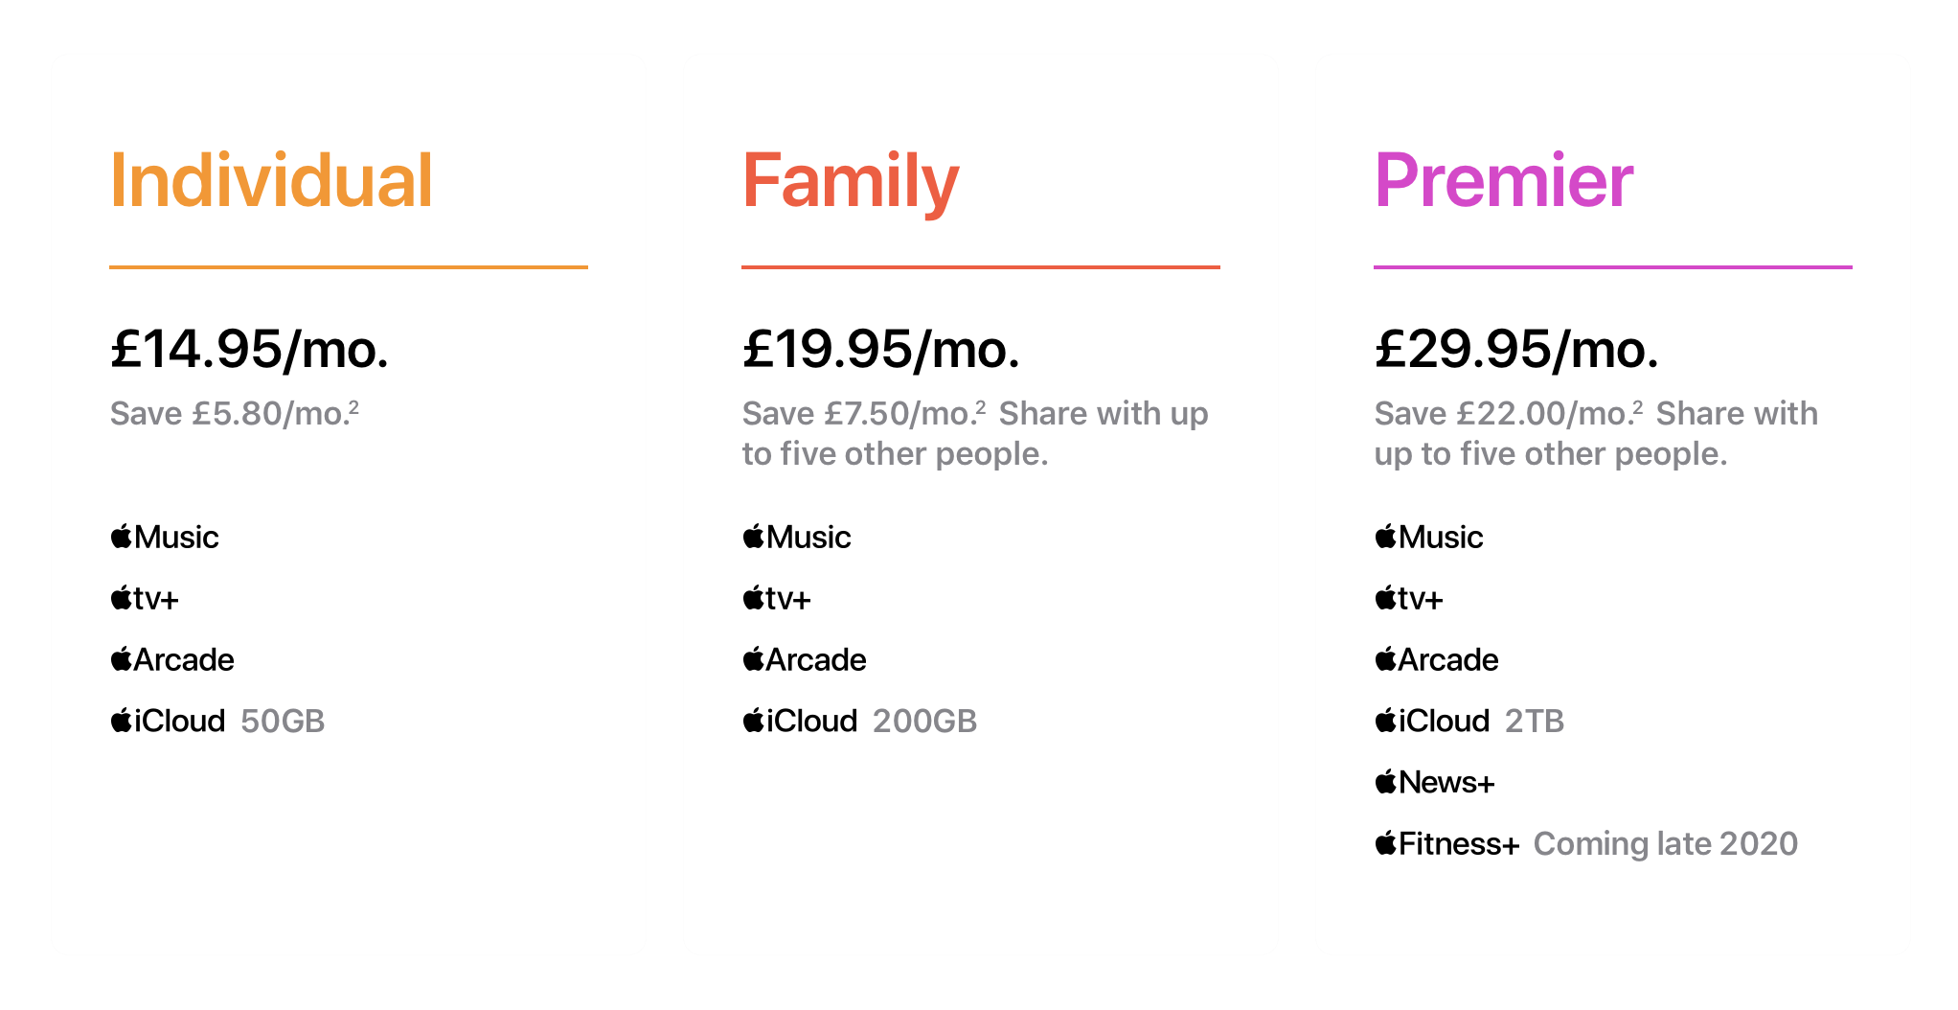Click the Apple Music logo under Individual
The image size is (1958, 1010).
(x=165, y=537)
